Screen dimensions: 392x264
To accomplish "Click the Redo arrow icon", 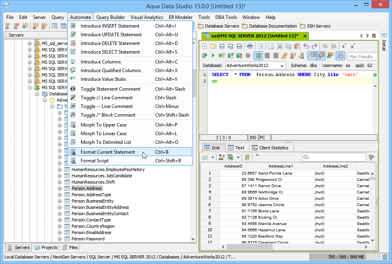I will 314,46.
